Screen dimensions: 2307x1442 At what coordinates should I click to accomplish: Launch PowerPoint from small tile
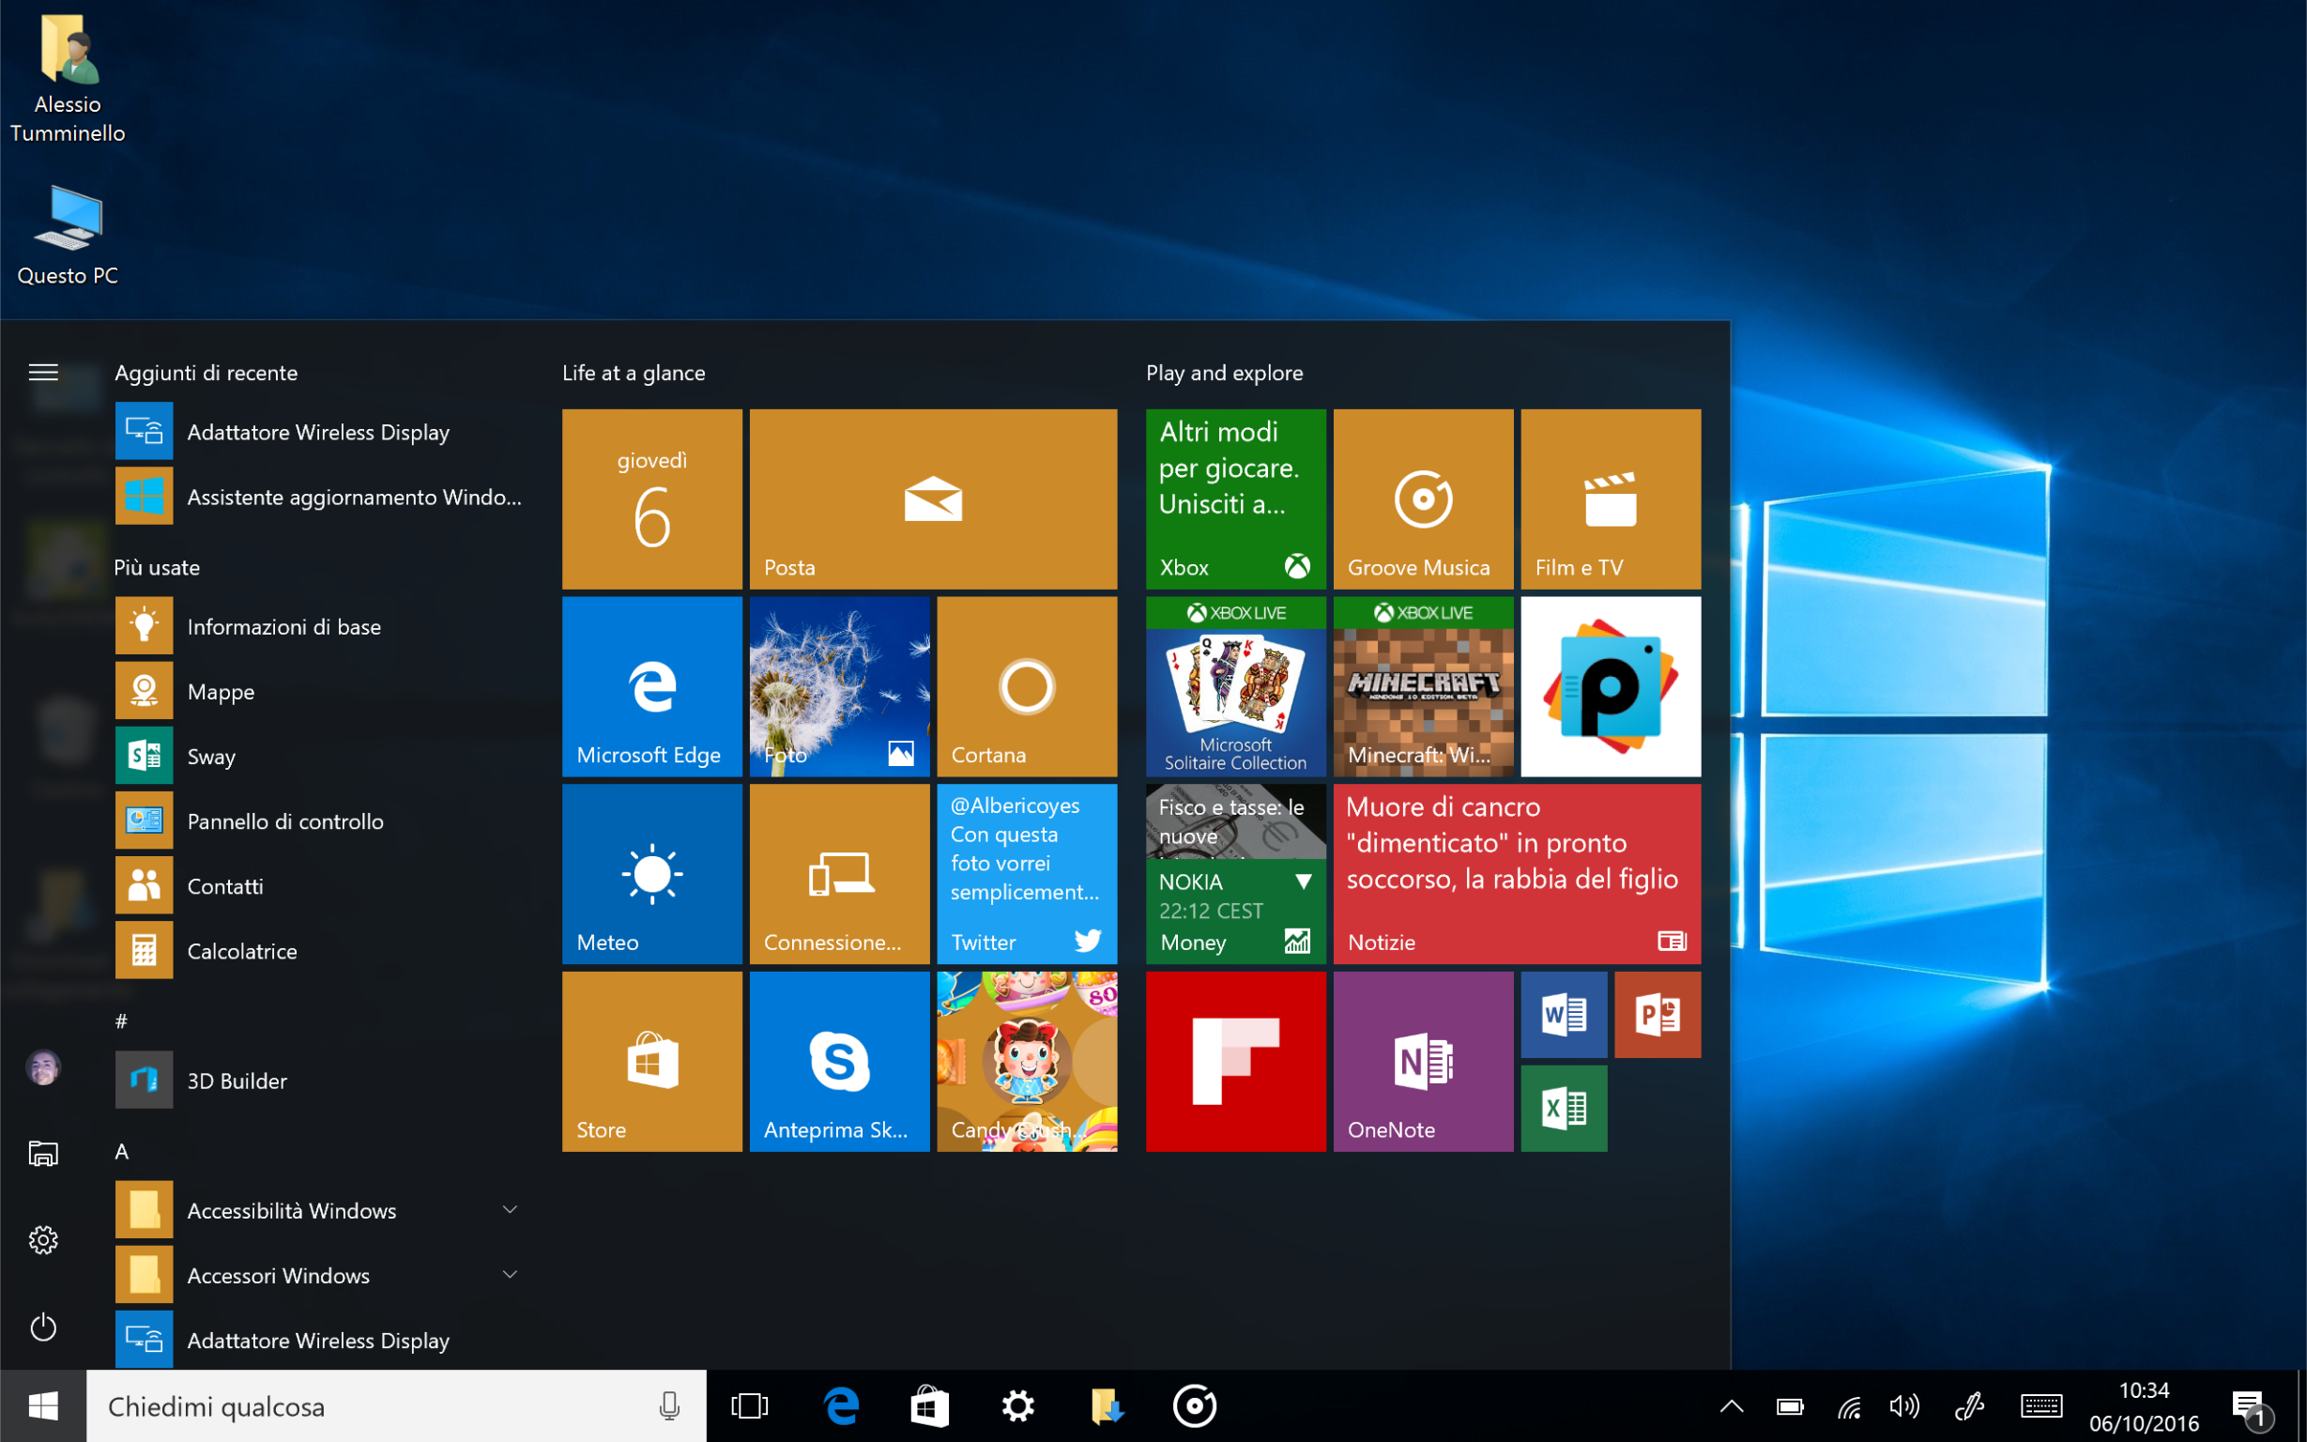(x=1658, y=1015)
